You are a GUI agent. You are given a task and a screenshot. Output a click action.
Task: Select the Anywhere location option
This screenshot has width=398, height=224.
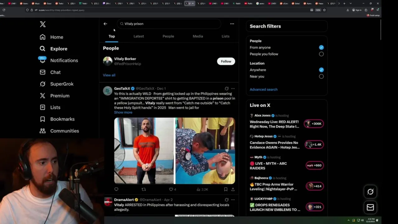tap(321, 70)
